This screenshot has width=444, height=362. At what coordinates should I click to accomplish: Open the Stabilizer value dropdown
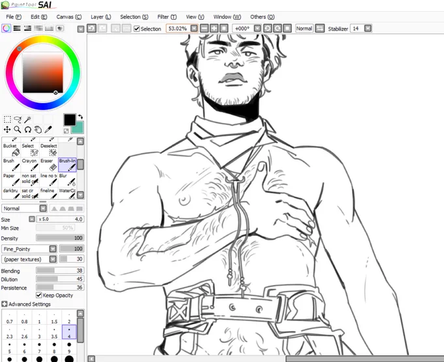[368, 28]
